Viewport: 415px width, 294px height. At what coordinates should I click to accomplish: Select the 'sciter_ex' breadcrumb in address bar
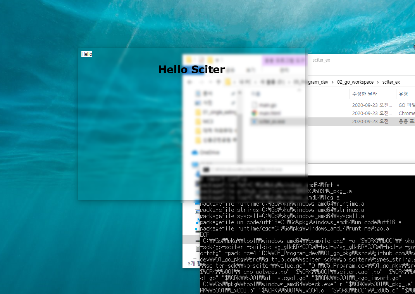[391, 82]
